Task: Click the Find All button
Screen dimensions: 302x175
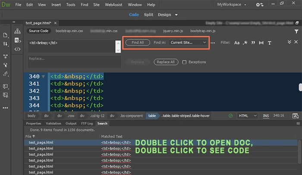Action: click(x=138, y=43)
